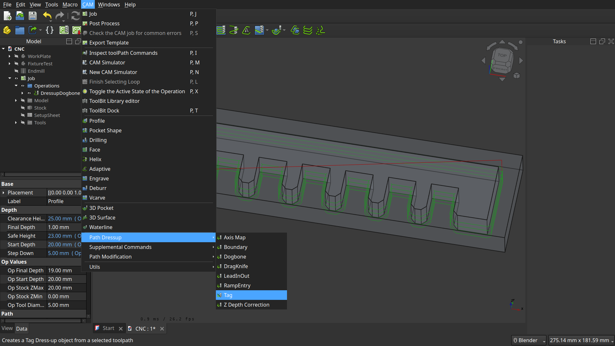This screenshot has width=615, height=346.
Task: Expand the WorkPlate tree item
Action: [10, 56]
